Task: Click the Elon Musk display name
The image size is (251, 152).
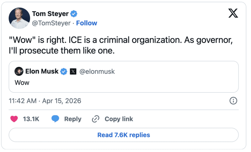Action: (x=42, y=72)
